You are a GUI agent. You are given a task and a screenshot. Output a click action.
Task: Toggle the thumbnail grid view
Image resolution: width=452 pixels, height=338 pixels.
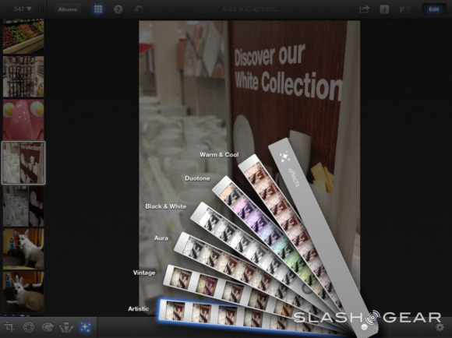click(98, 9)
